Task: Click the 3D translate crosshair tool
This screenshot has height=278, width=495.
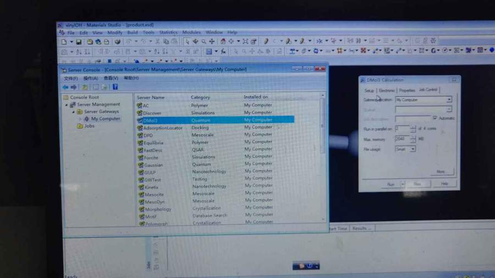Action: (x=212, y=41)
